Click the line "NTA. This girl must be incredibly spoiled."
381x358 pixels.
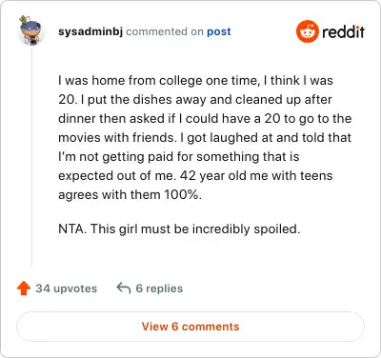tap(179, 229)
